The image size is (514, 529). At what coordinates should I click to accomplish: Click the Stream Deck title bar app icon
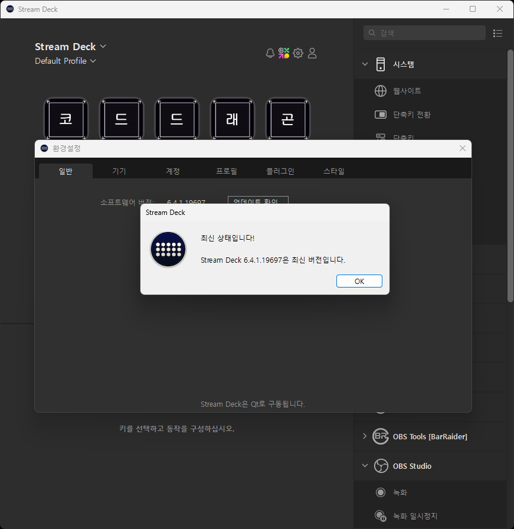coord(10,9)
